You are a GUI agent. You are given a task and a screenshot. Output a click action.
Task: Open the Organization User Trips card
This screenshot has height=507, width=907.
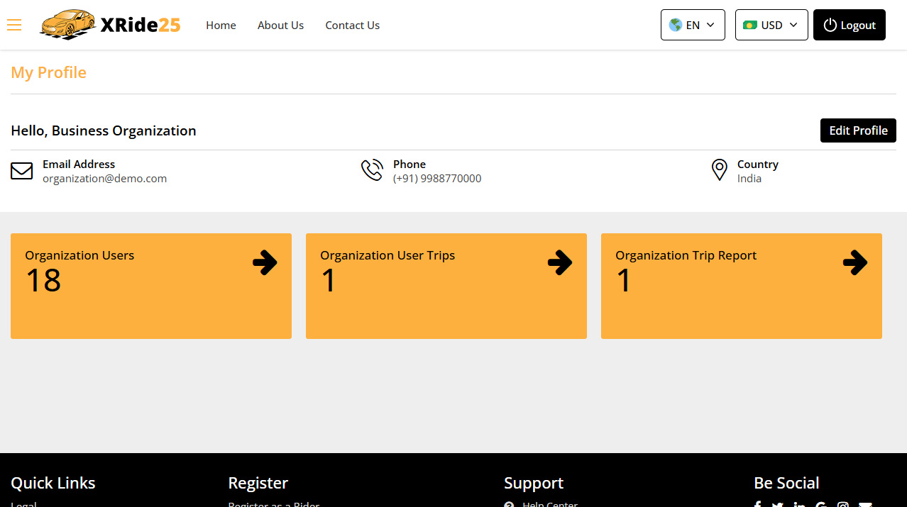(x=446, y=286)
